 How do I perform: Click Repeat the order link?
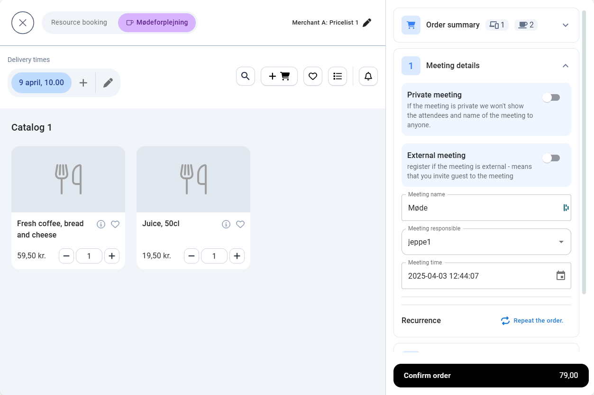[x=532, y=321]
